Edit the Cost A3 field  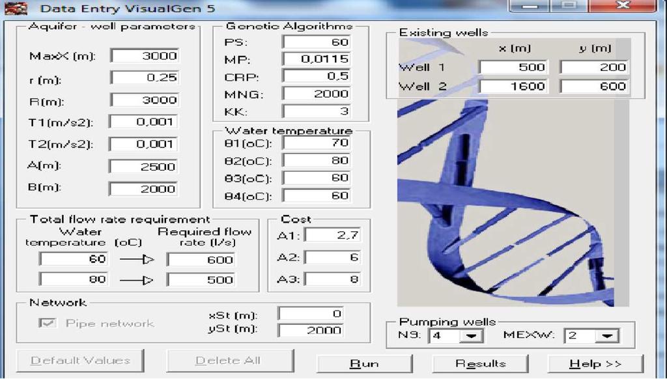pyautogui.click(x=333, y=279)
